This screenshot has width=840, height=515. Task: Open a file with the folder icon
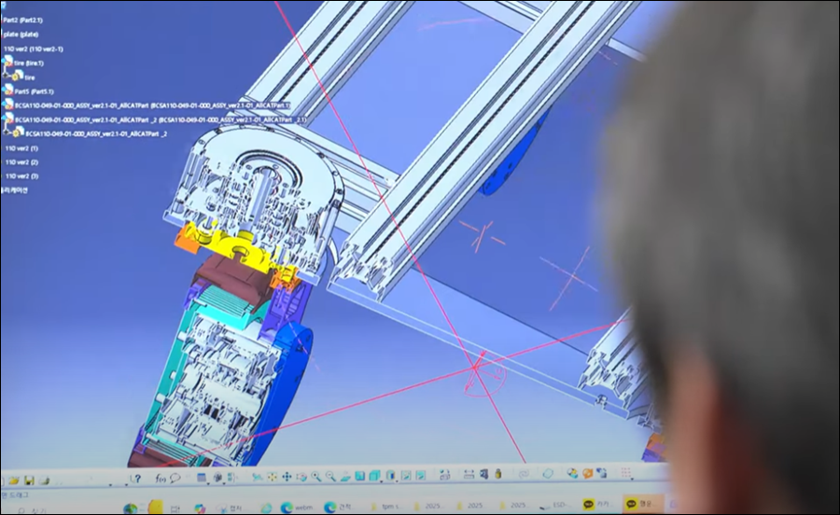pyautogui.click(x=13, y=480)
